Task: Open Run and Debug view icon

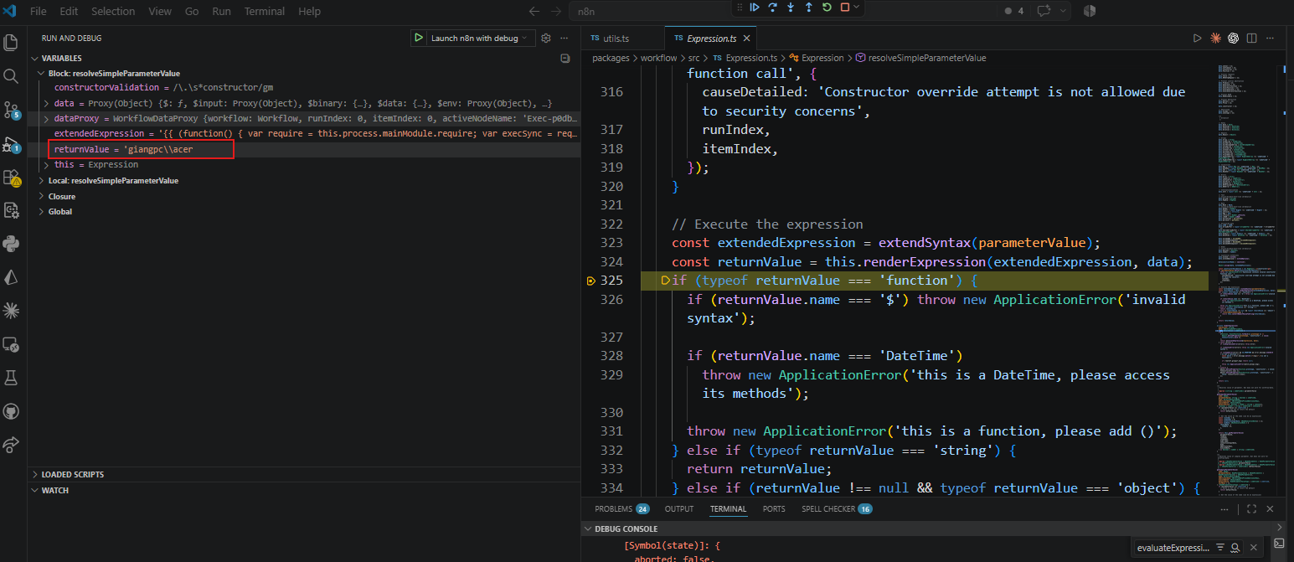Action: [11, 144]
